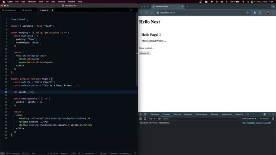Click the Bluetooth icon in the menu bar
The height and width of the screenshot is (155, 276).
click(227, 2)
